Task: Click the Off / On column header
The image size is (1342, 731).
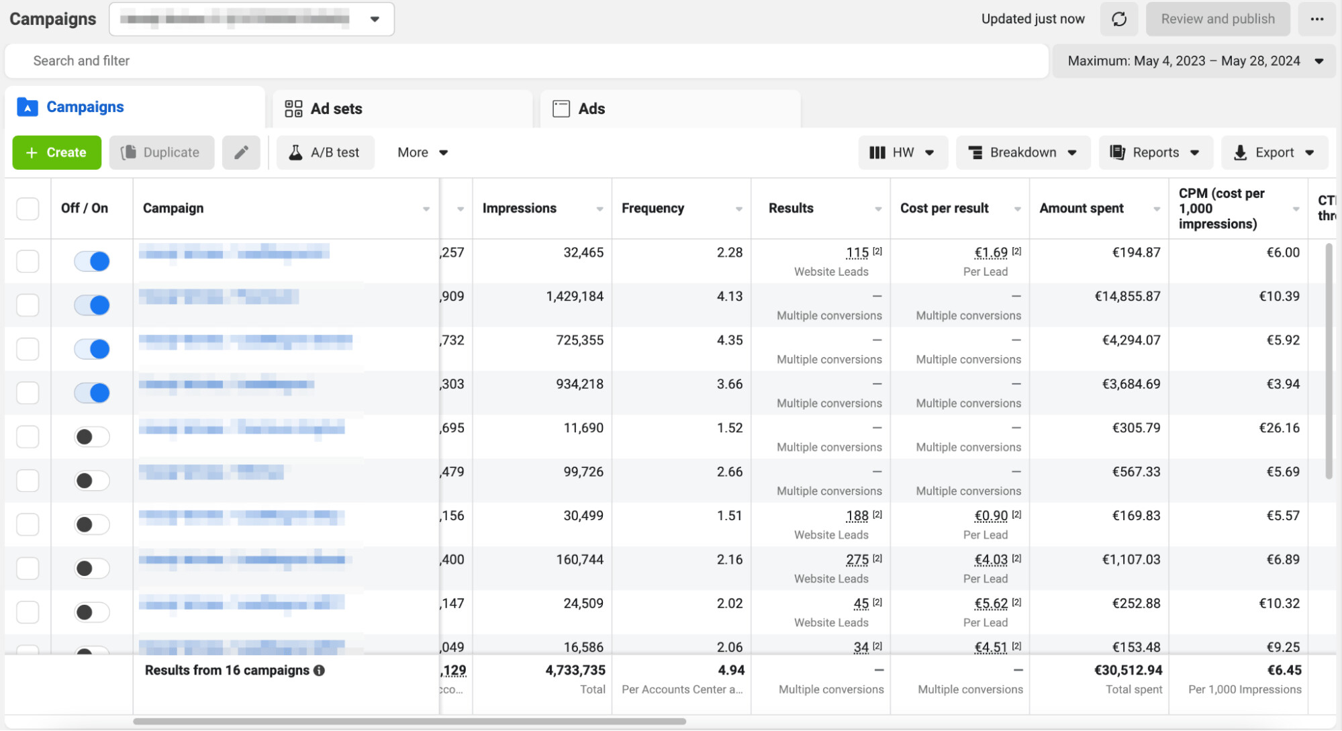Action: click(x=85, y=208)
